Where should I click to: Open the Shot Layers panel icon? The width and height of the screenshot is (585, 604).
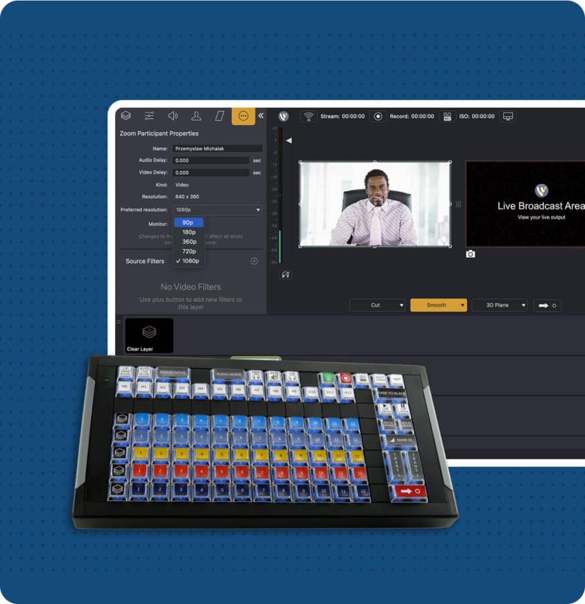click(126, 116)
